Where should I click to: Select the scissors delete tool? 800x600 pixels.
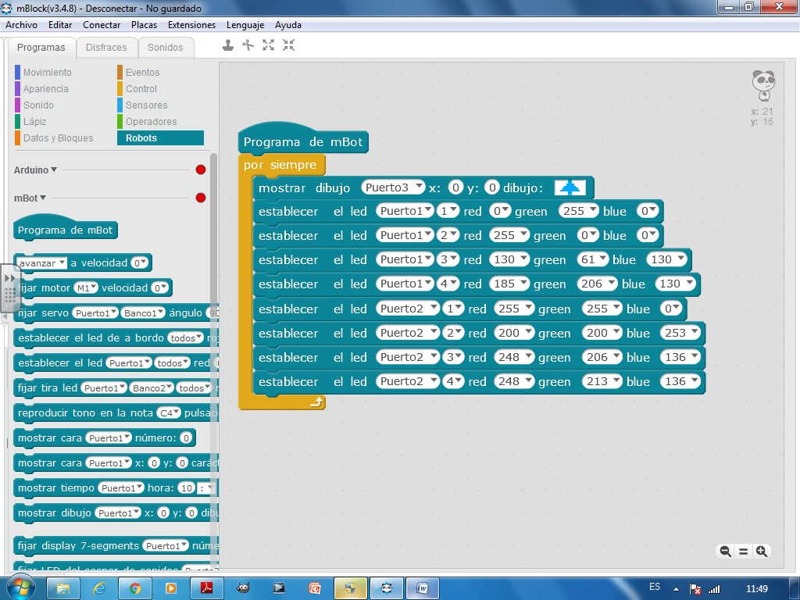click(x=248, y=45)
